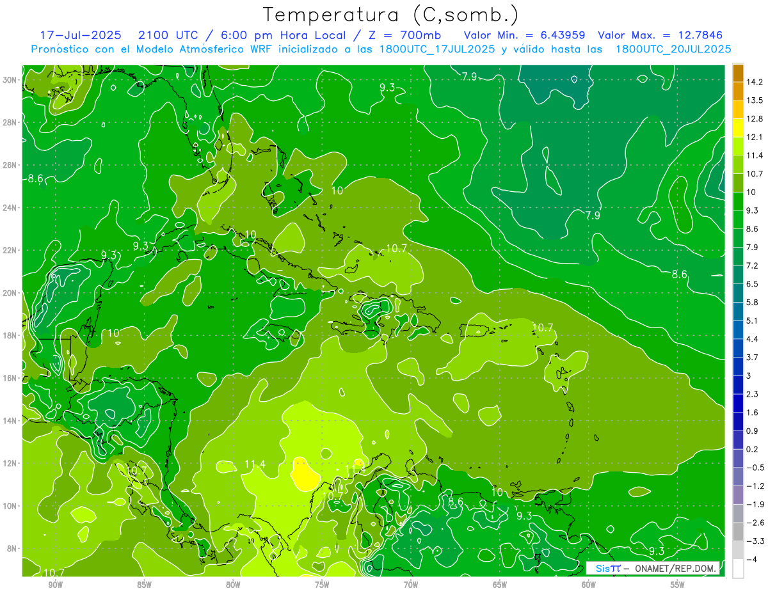Click the 20N latitude axis label
768x593 pixels.
[x=10, y=293]
